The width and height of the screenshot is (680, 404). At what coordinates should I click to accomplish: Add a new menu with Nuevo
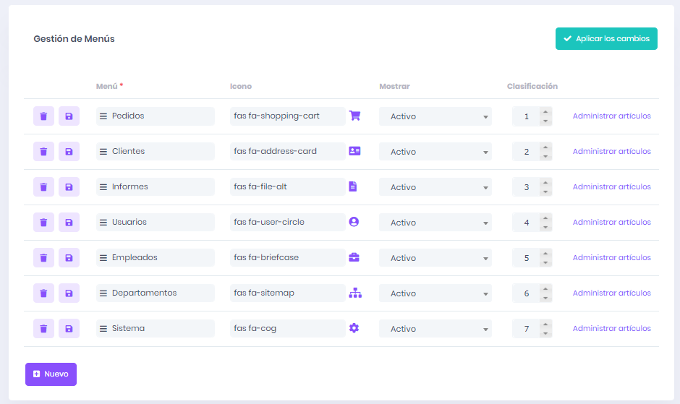[51, 374]
